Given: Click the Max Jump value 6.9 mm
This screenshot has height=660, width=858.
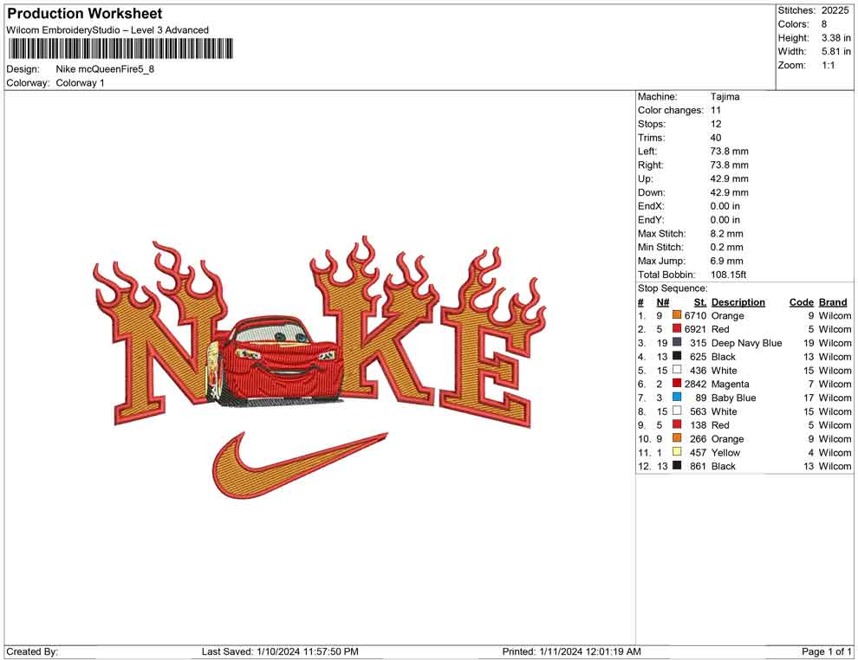Looking at the screenshot, I should [726, 261].
